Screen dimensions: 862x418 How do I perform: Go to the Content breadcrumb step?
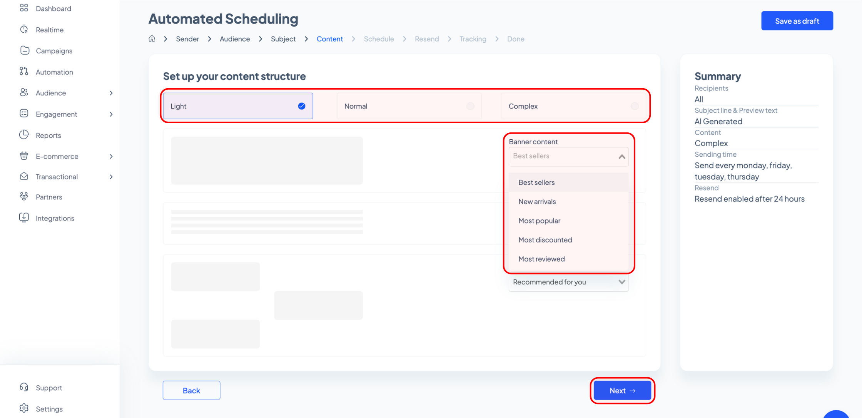[330, 39]
